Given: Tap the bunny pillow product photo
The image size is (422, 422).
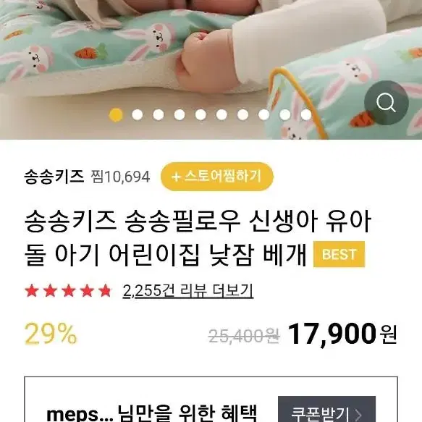Looking at the screenshot, I should point(211,69).
